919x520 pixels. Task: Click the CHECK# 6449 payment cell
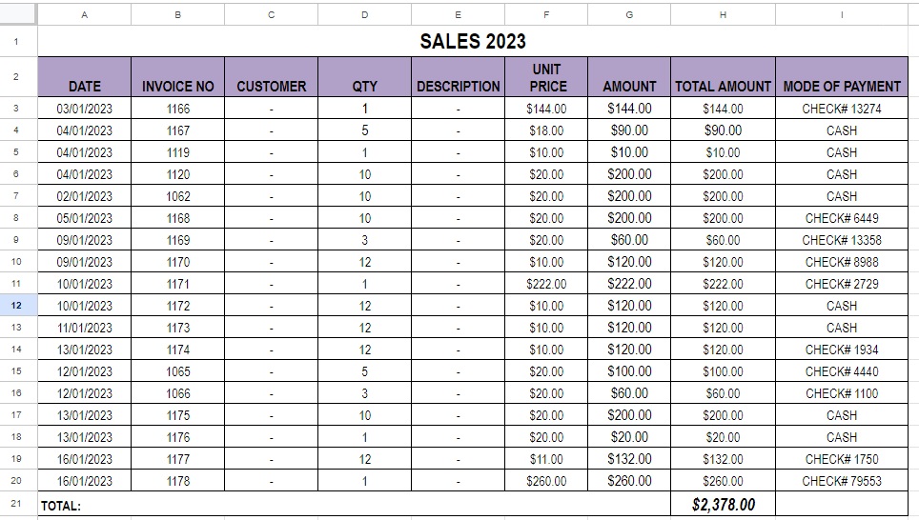tap(842, 218)
